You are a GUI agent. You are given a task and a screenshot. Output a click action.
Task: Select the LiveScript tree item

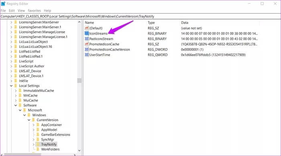26,61
